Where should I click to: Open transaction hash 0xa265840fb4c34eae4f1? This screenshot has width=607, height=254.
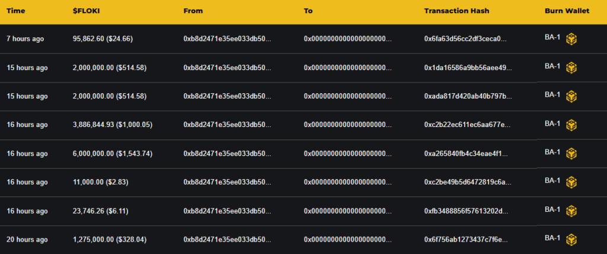pyautogui.click(x=465, y=153)
